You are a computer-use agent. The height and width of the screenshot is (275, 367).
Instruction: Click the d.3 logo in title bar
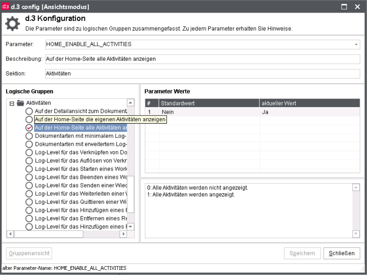(6, 7)
